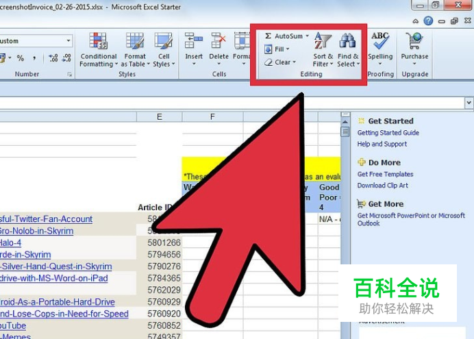The height and width of the screenshot is (339, 474).
Task: Expand the Delete dropdown arrow
Action: (x=219, y=64)
